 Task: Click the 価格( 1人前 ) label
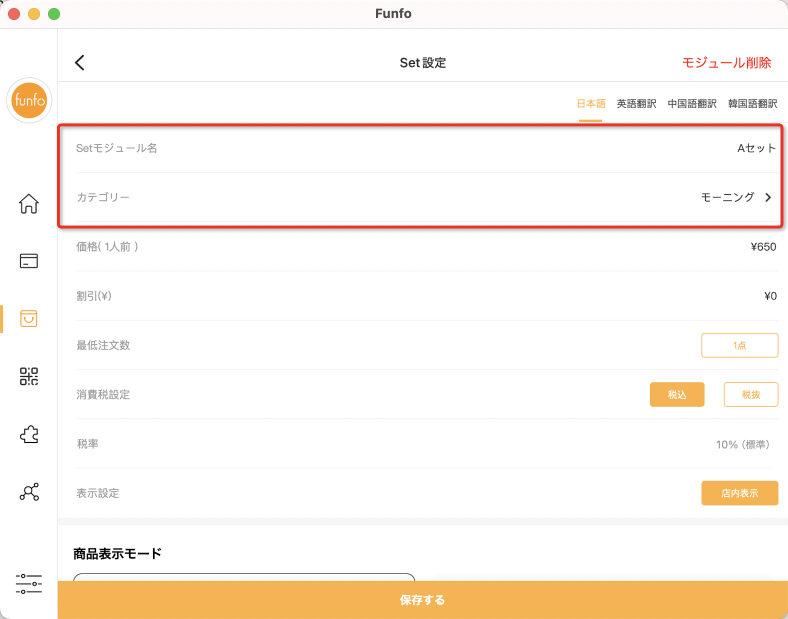tap(107, 246)
